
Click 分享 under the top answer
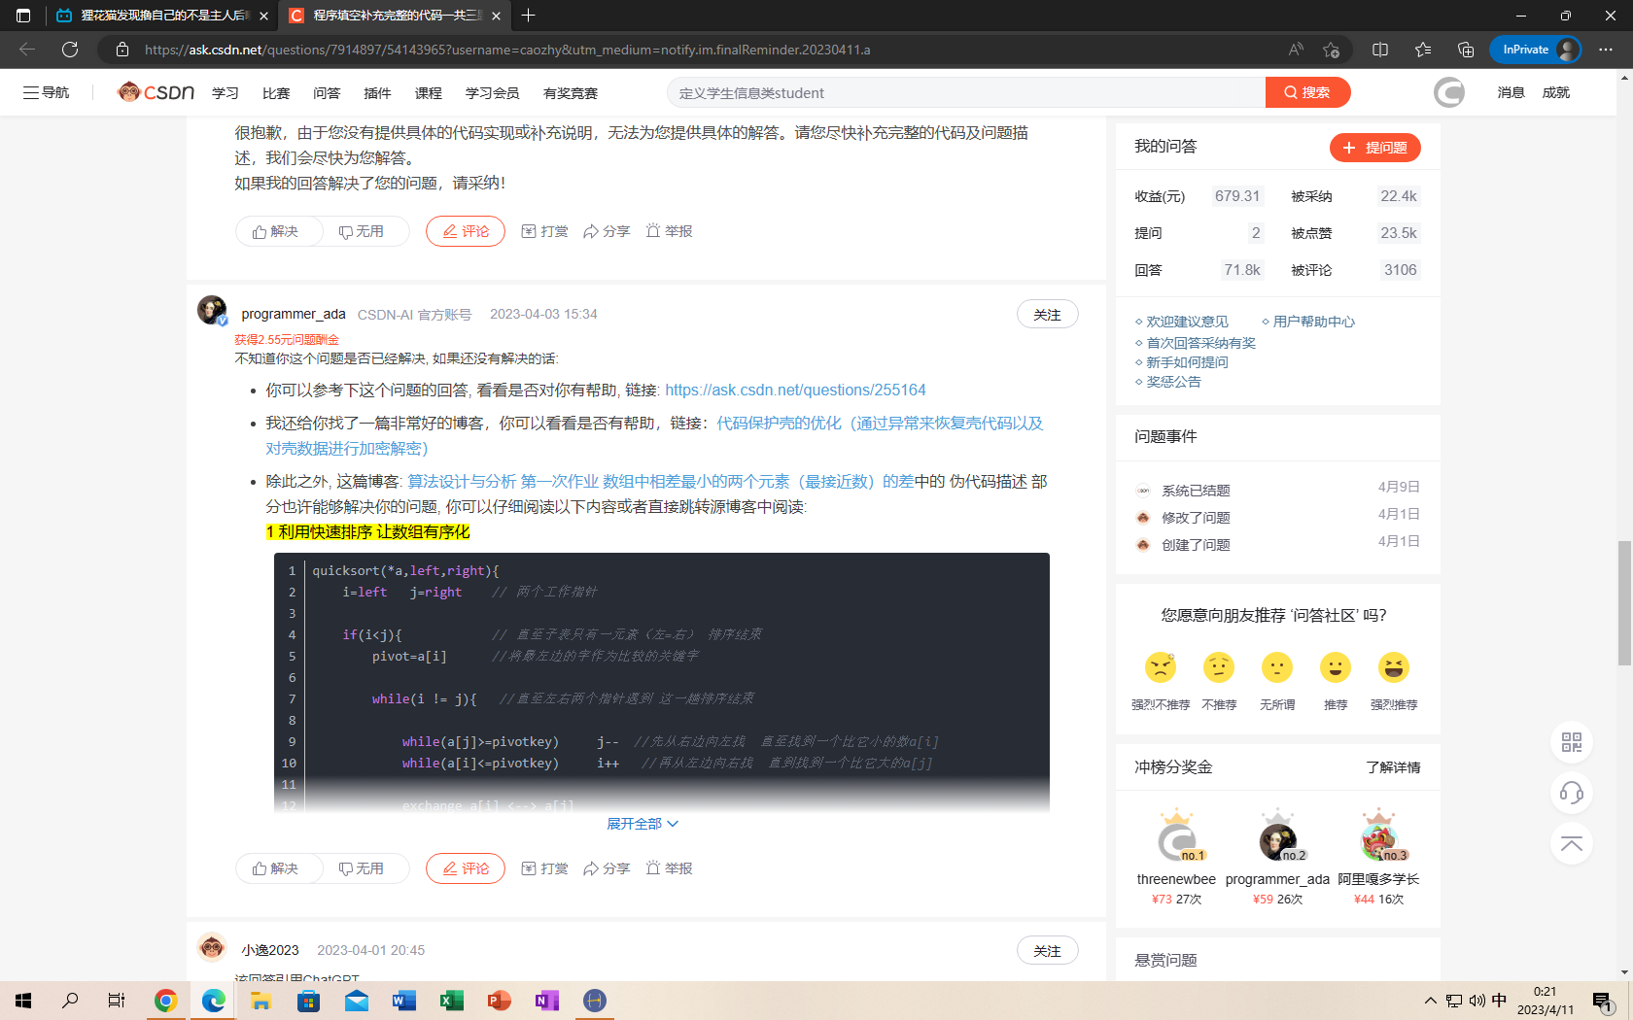(x=607, y=231)
